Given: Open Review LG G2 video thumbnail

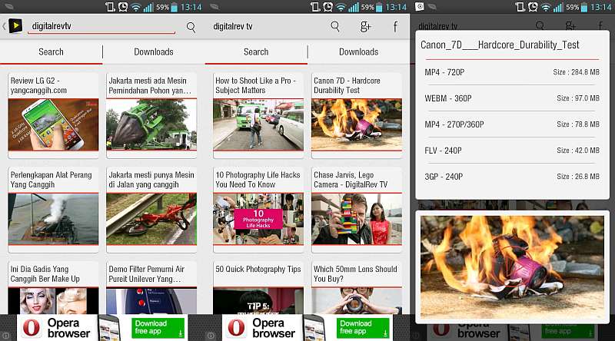Looking at the screenshot, I should [53, 124].
